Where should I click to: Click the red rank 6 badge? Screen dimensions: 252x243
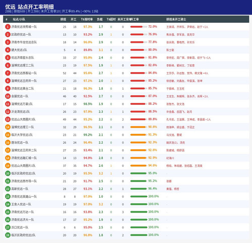click(x=8, y=66)
